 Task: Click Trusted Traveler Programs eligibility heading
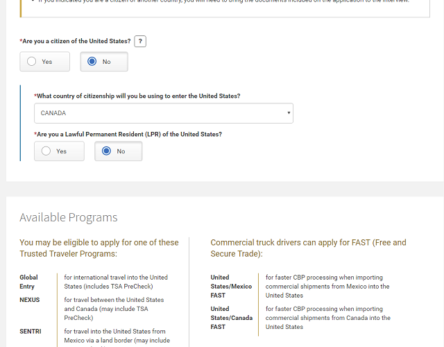(99, 248)
